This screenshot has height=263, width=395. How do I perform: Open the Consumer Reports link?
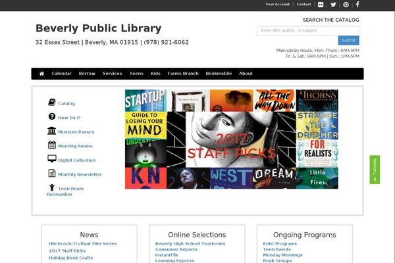pos(176,249)
